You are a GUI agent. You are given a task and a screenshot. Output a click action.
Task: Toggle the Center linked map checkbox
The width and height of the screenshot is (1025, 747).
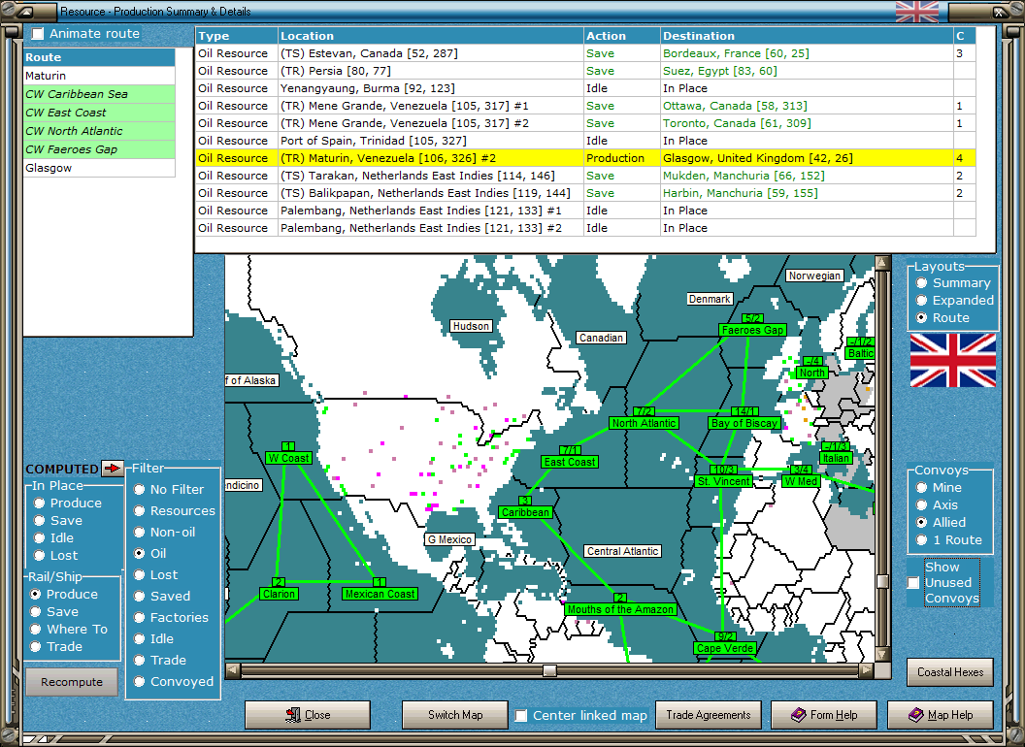[521, 716]
